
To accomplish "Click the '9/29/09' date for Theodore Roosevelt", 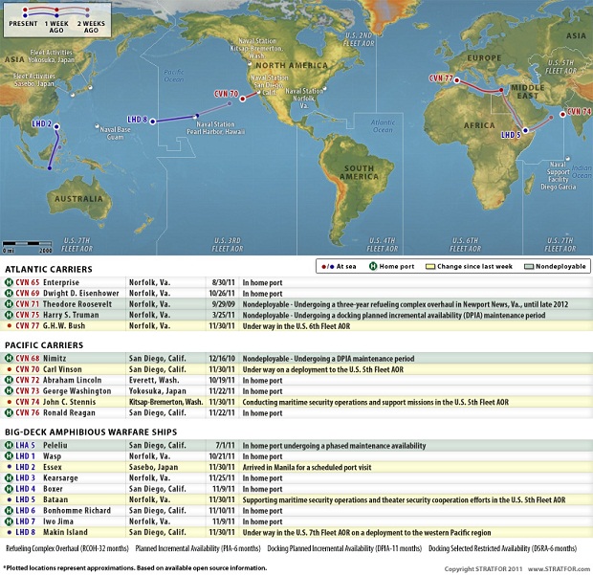I will pyautogui.click(x=223, y=304).
